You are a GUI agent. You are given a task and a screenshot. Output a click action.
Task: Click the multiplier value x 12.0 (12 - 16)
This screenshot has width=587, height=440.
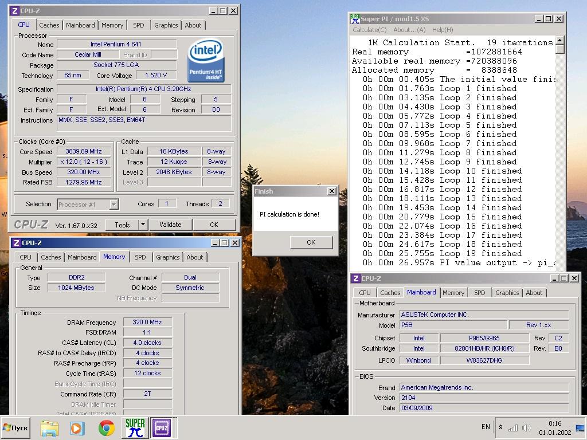[84, 162]
